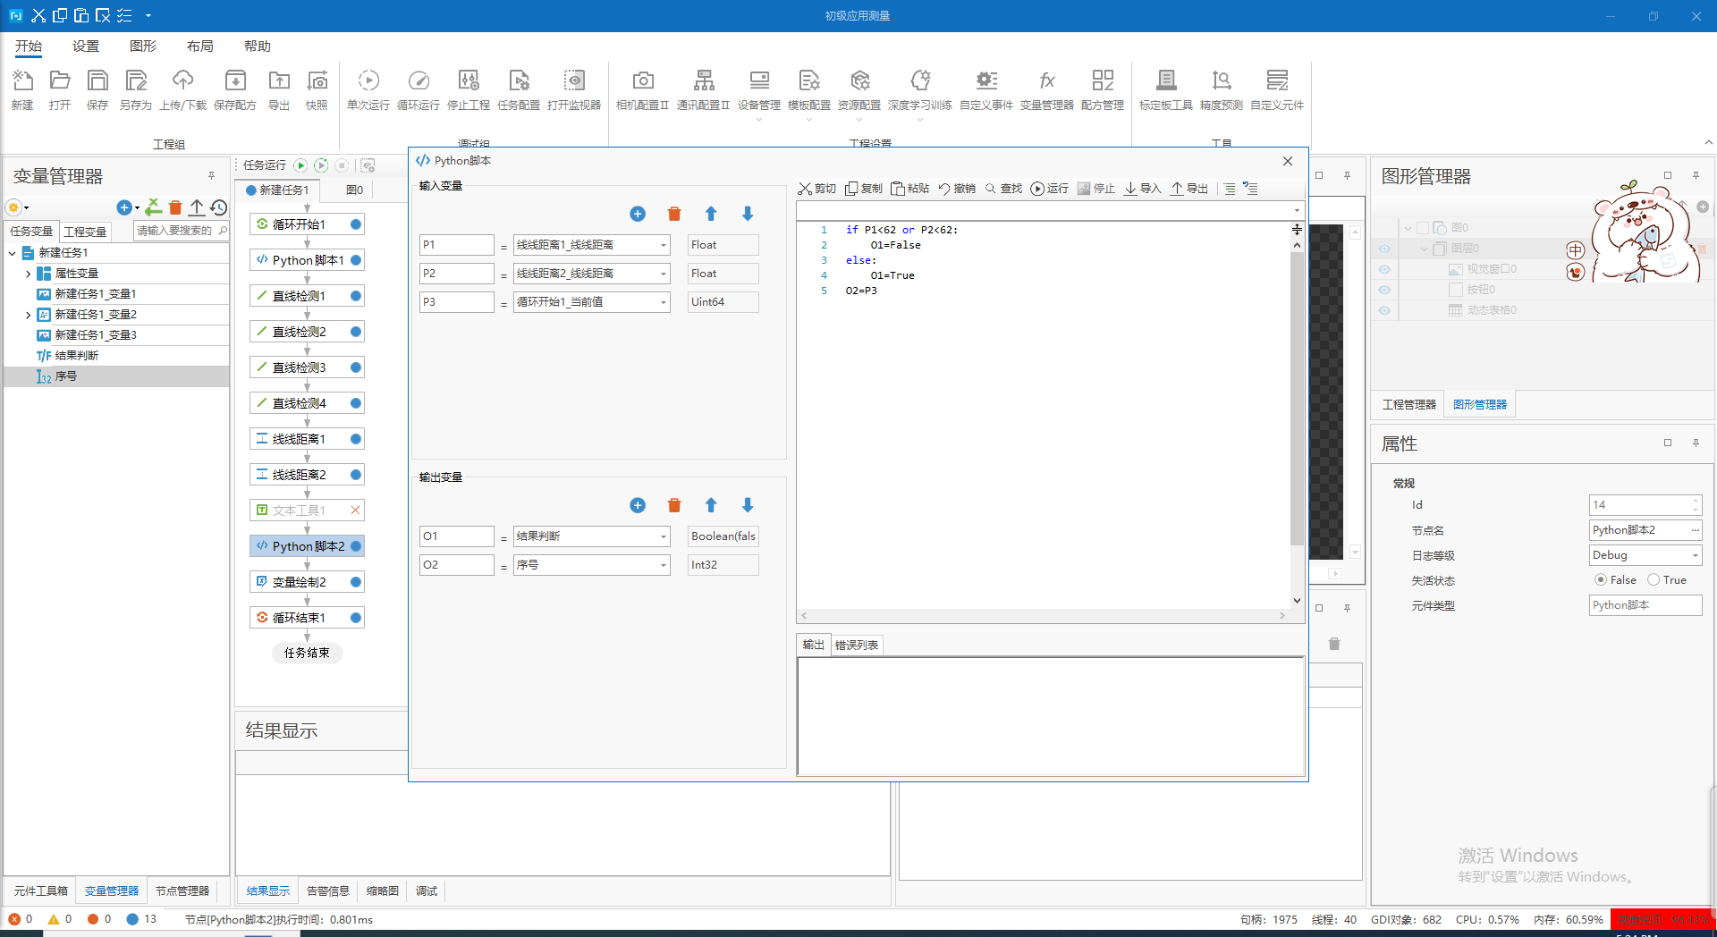
Task: Select 变量绘制2 node in flow
Action: (x=307, y=582)
